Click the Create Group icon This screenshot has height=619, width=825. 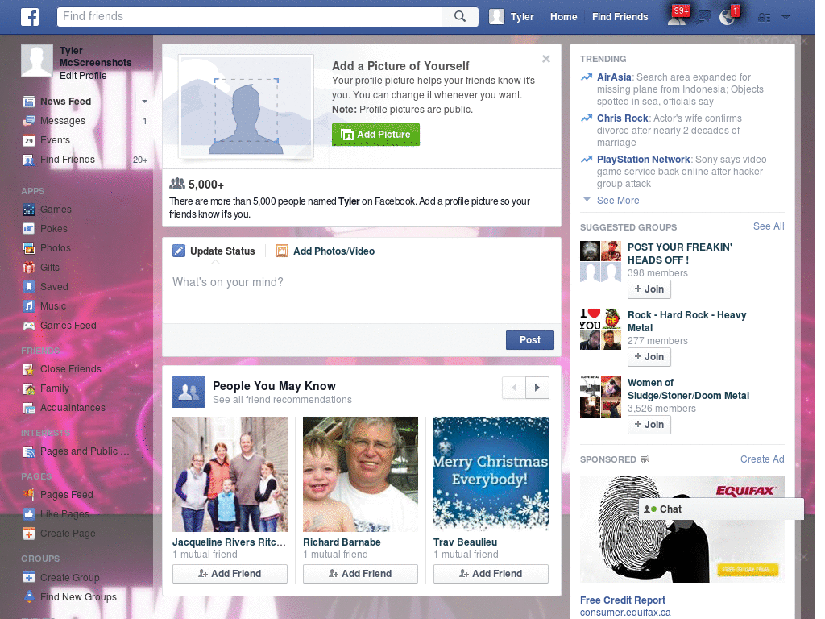pos(29,577)
